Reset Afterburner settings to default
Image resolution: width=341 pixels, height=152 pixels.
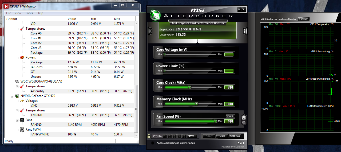[222, 136]
